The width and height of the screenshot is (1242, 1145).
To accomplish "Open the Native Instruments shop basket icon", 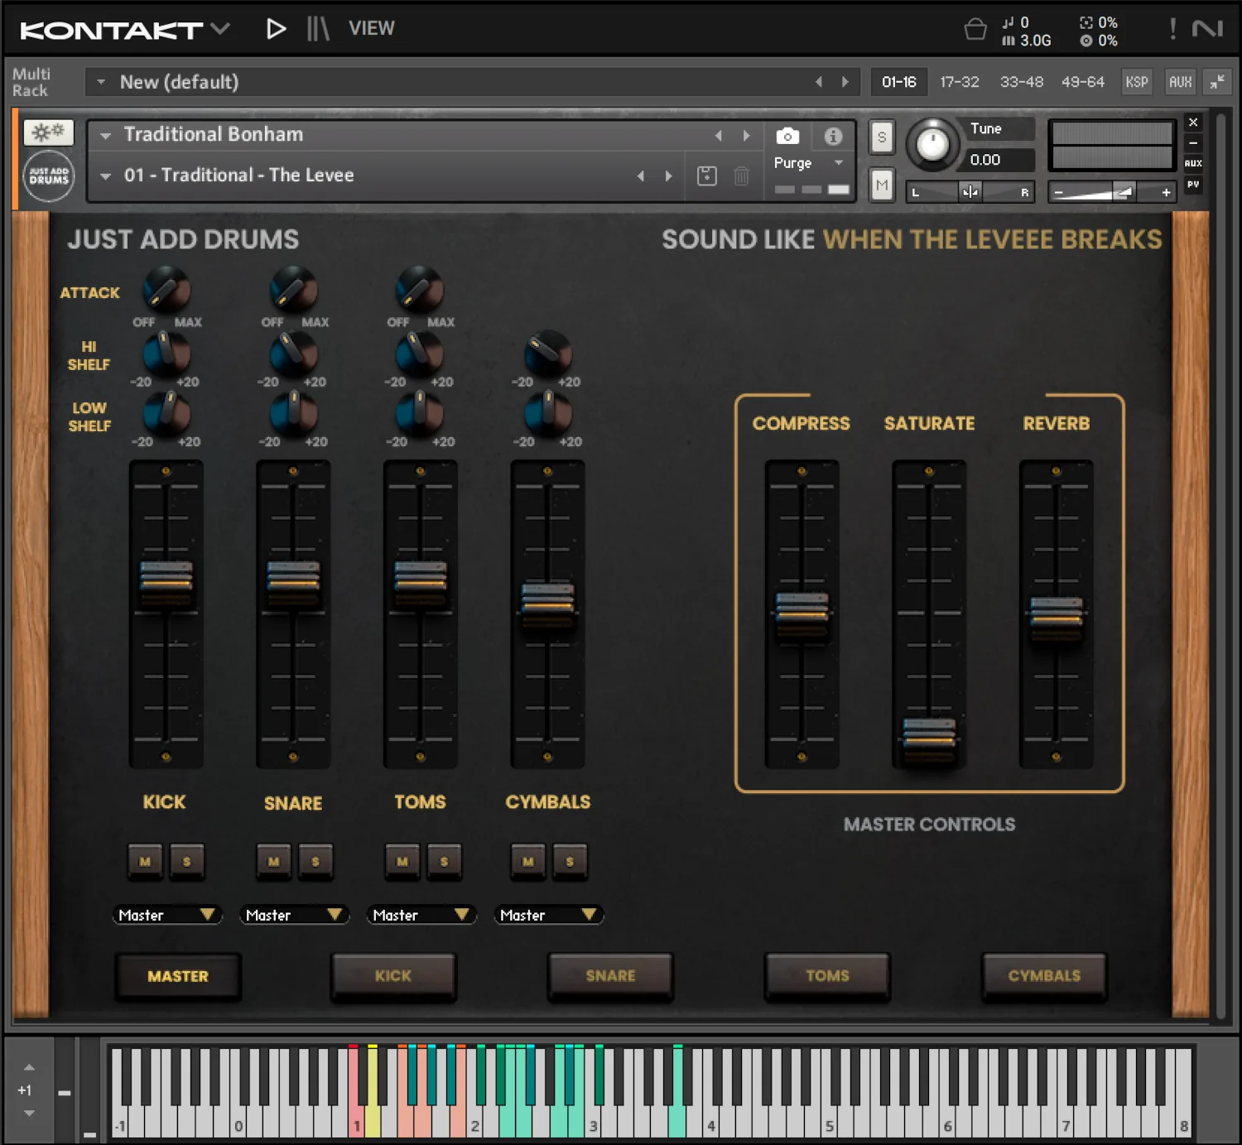I will (x=975, y=28).
